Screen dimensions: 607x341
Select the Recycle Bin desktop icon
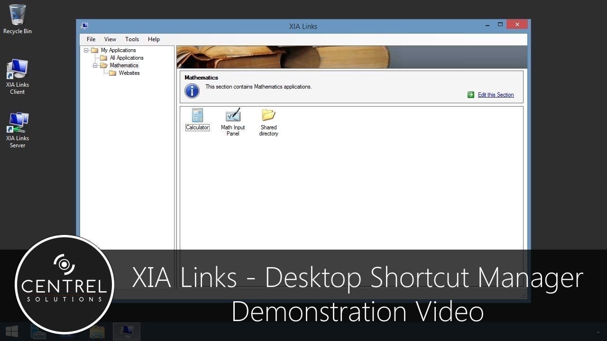tap(18, 19)
